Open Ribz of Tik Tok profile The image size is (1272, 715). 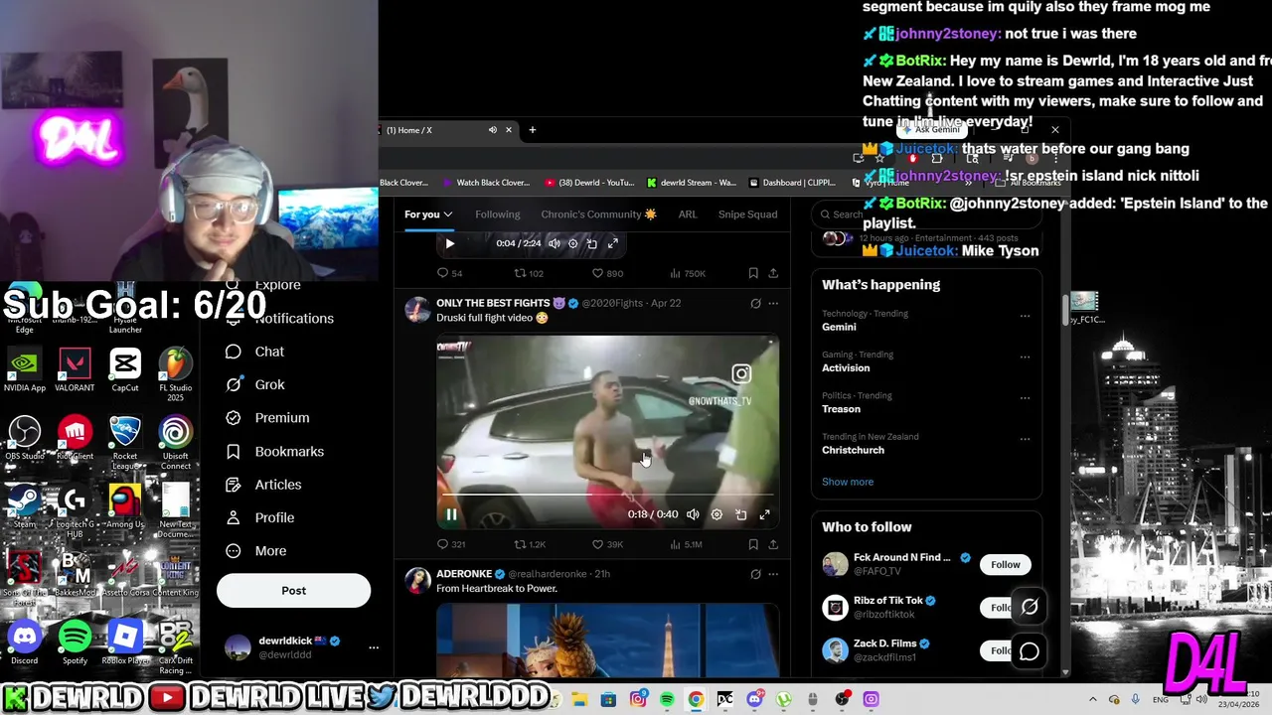click(x=888, y=600)
